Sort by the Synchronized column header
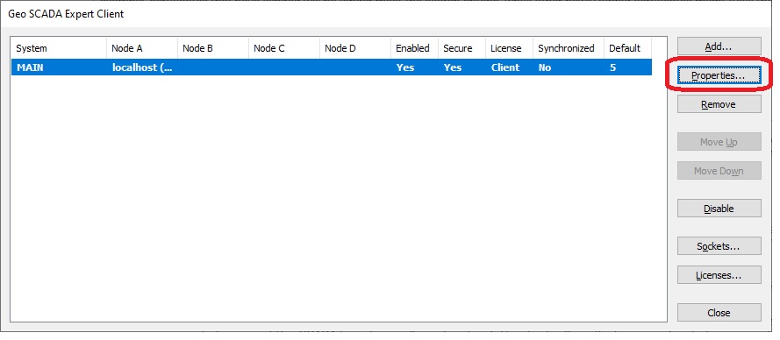Image resolution: width=780 pixels, height=340 pixels. [568, 48]
